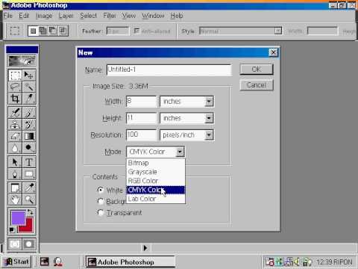Open the Image menu

[44, 16]
